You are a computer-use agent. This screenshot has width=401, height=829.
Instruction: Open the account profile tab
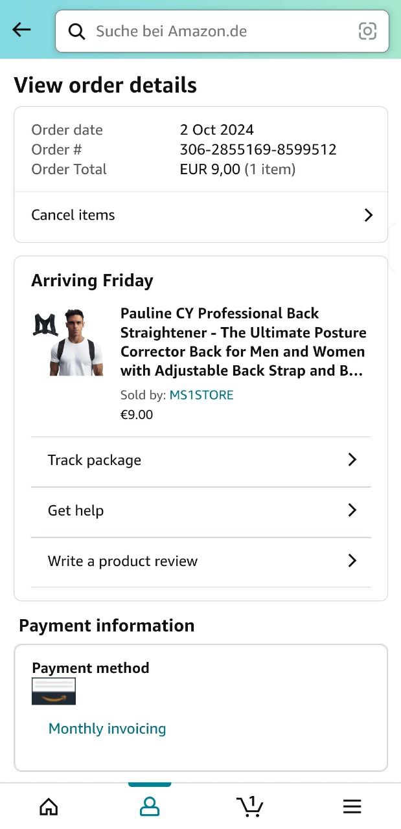[150, 806]
